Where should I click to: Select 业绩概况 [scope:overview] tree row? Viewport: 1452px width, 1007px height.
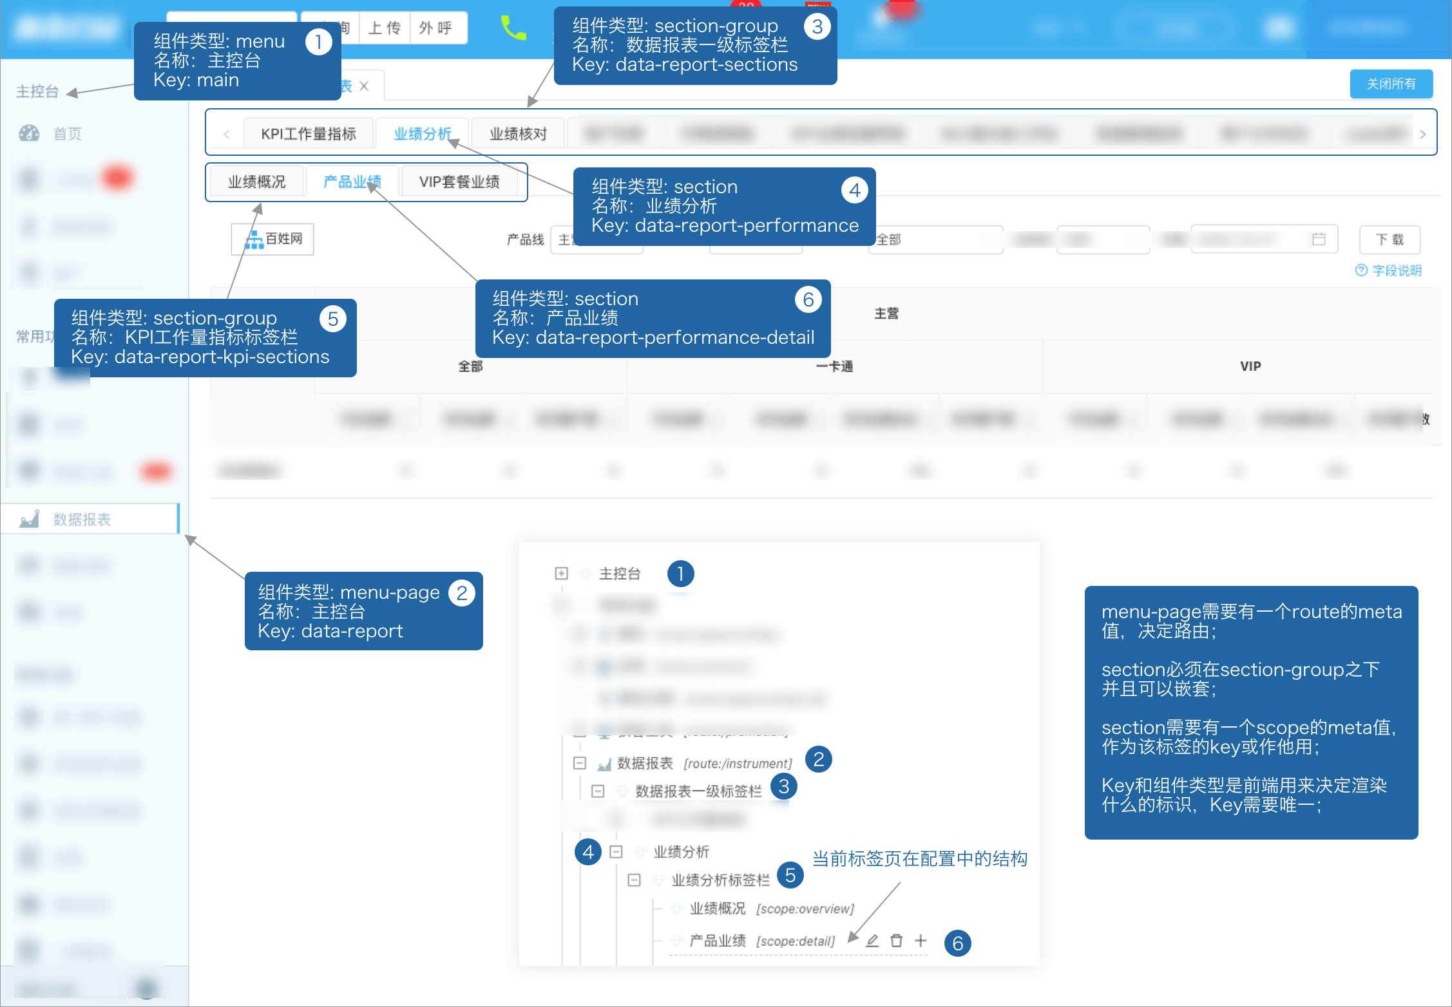tap(772, 908)
